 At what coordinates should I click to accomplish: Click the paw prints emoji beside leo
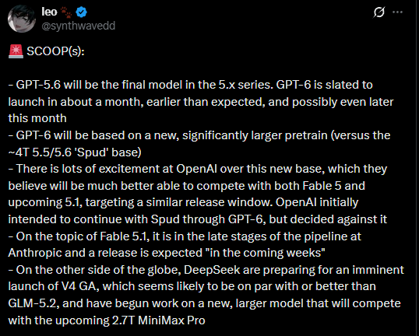pyautogui.click(x=66, y=12)
